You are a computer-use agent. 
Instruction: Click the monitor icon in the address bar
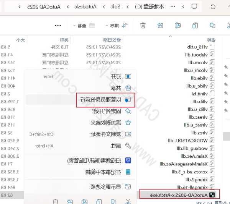coord(194,6)
